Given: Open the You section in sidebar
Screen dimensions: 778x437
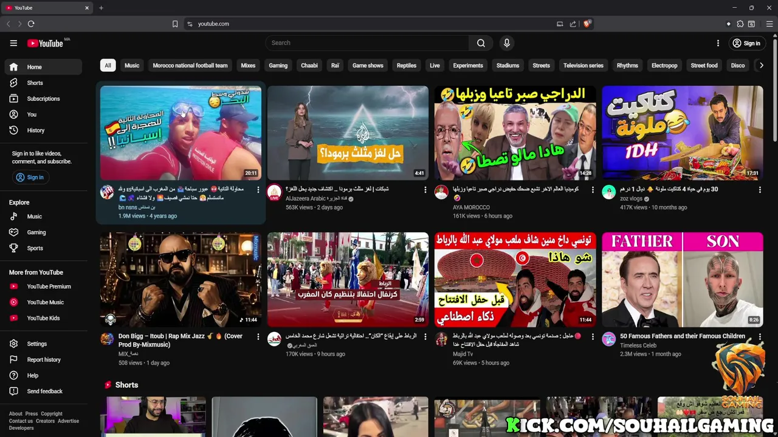Looking at the screenshot, I should 43,114.
